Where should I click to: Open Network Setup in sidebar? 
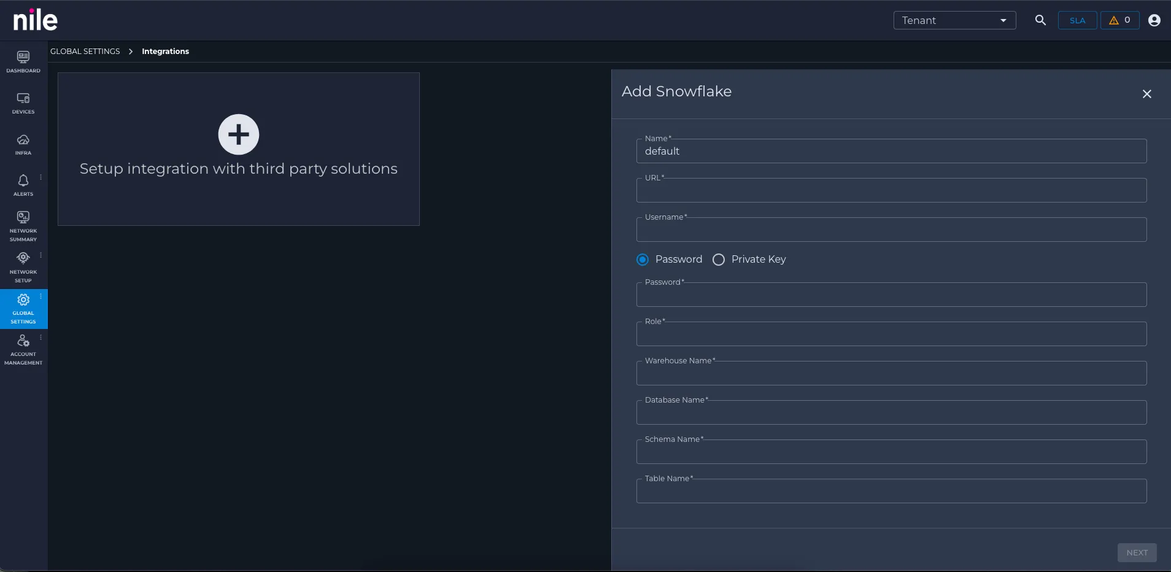23,268
